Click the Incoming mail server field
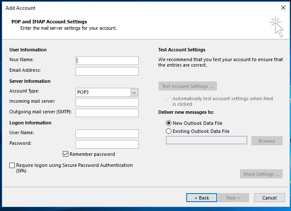The width and height of the screenshot is (291, 211). (x=107, y=102)
